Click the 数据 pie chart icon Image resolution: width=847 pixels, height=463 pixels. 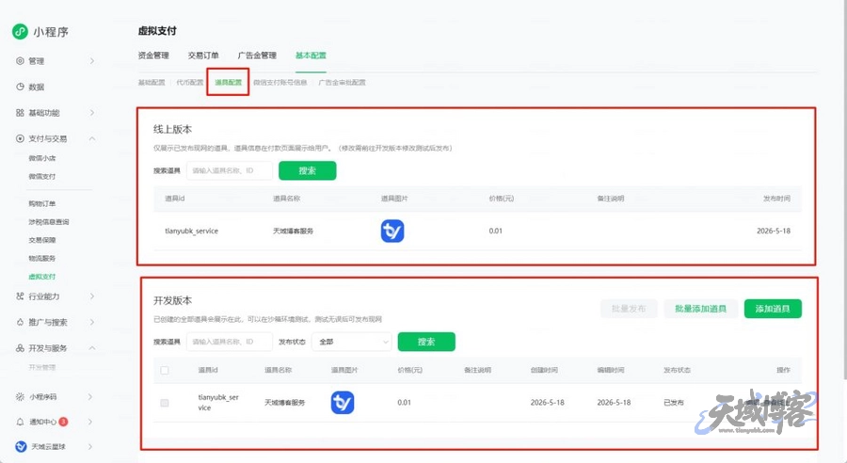20,87
